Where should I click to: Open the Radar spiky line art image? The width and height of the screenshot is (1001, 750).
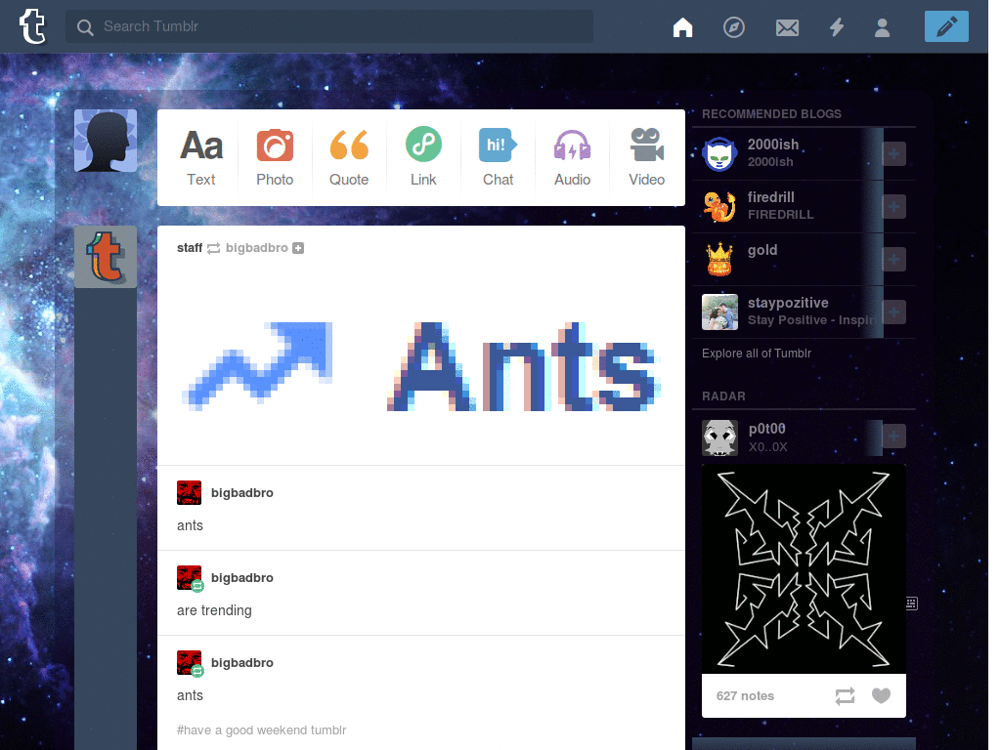804,569
